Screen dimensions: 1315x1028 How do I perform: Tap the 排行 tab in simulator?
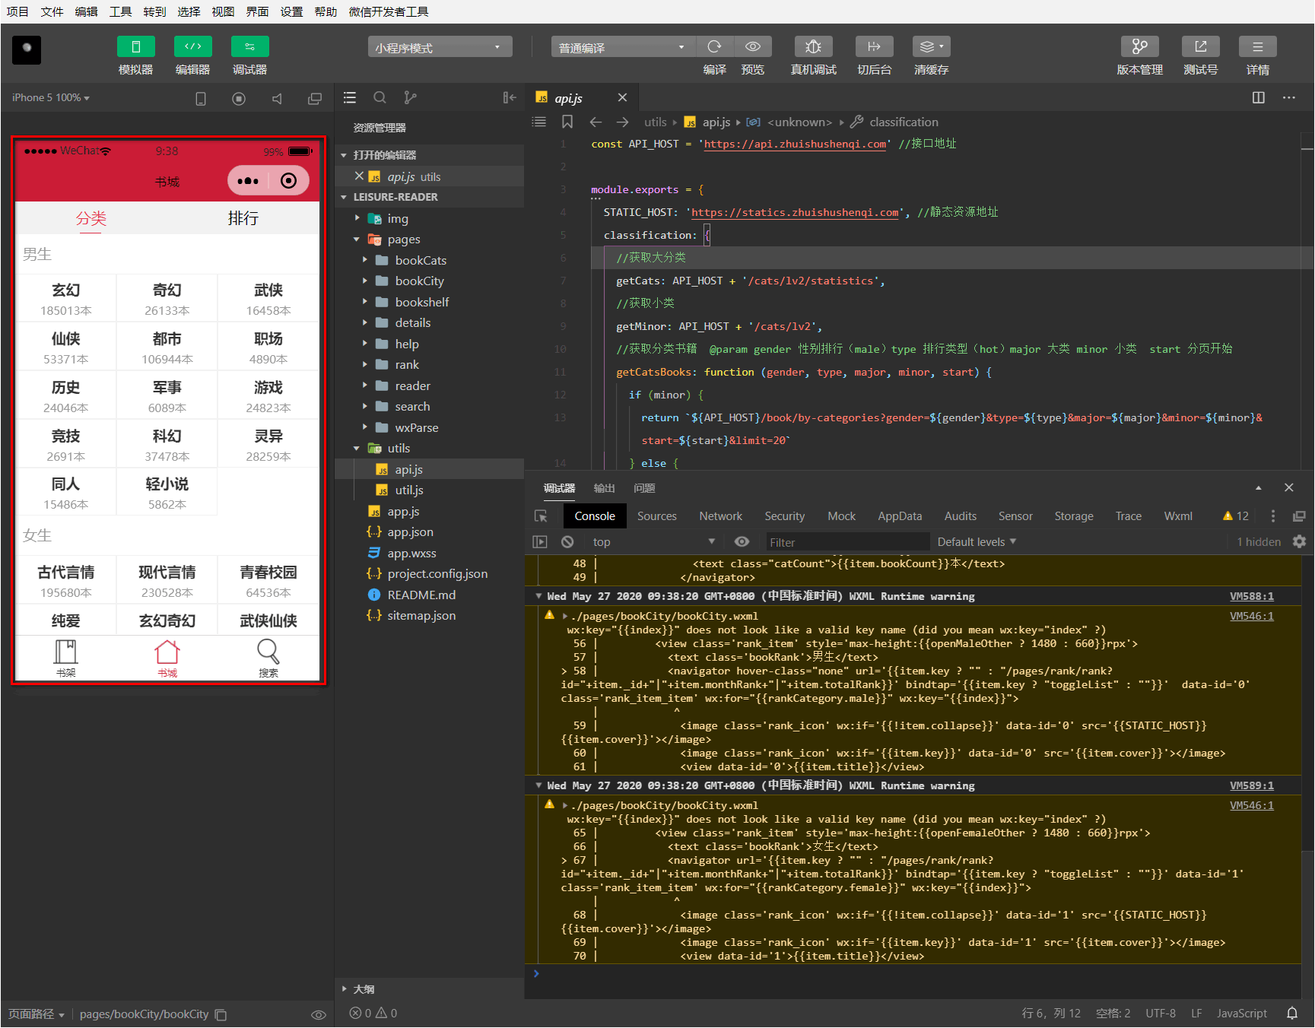243,219
